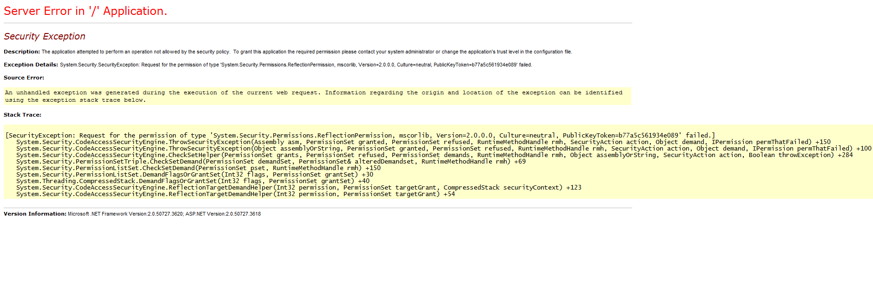
Task: Click the bold 'Source Error:' label
Action: [24, 78]
